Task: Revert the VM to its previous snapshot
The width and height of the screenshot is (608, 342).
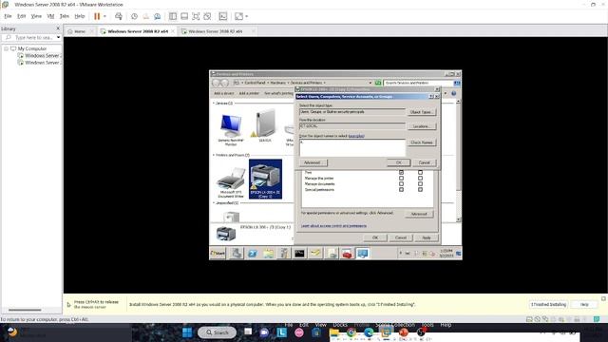Action: point(145,16)
